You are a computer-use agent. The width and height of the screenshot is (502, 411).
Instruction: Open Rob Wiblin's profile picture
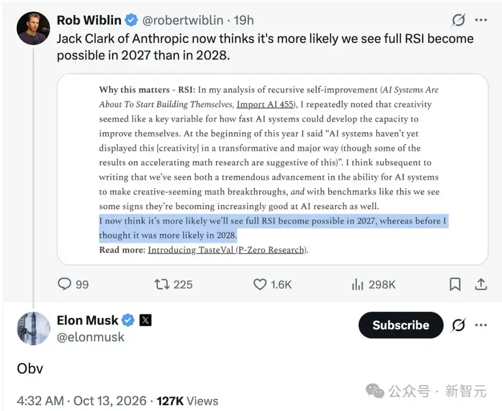(x=33, y=28)
